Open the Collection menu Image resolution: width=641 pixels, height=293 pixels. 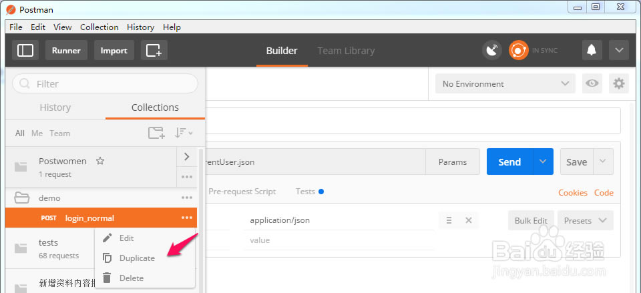point(99,27)
